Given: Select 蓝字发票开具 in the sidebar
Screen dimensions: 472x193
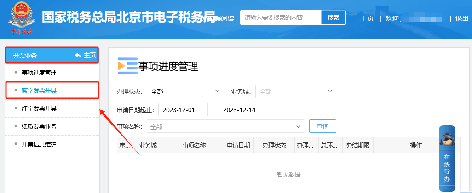Looking at the screenshot, I should coord(39,91).
